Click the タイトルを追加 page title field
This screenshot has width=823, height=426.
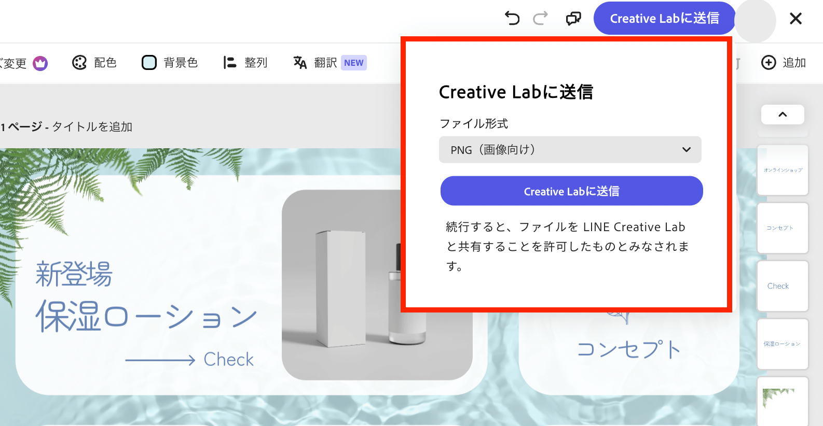(92, 127)
